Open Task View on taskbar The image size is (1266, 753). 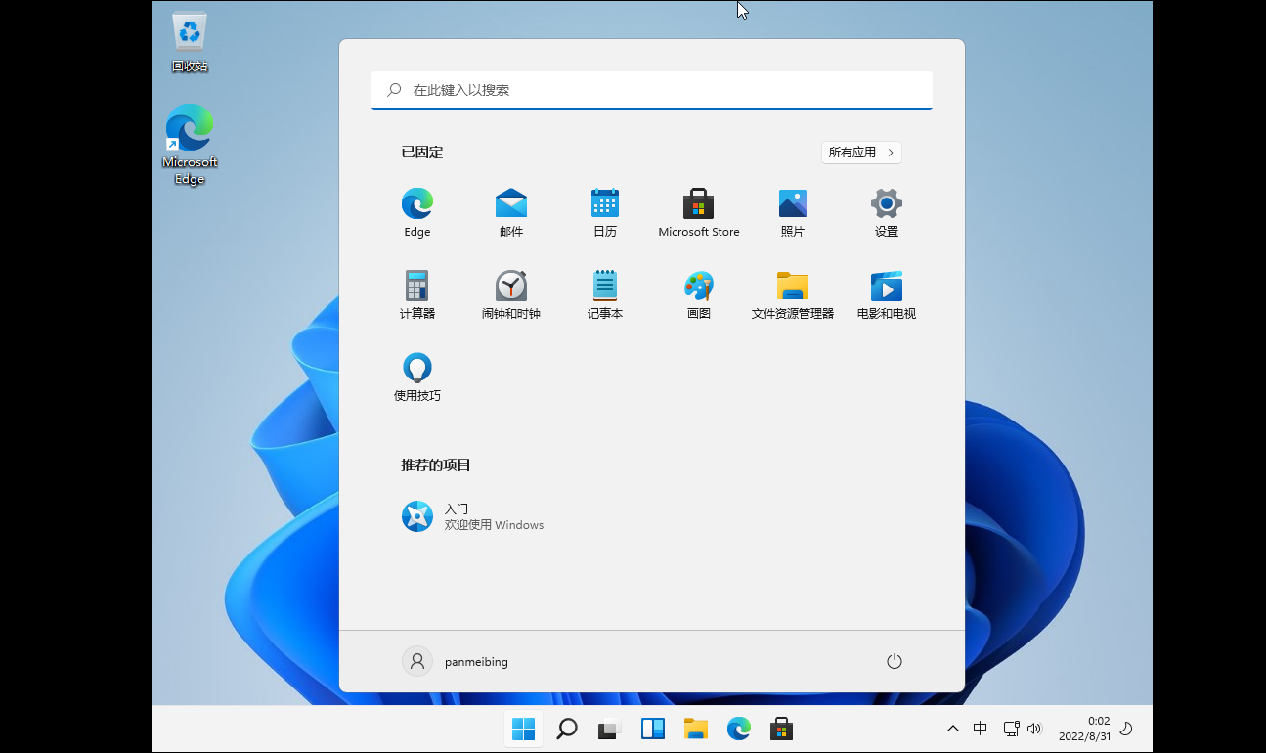pos(609,729)
